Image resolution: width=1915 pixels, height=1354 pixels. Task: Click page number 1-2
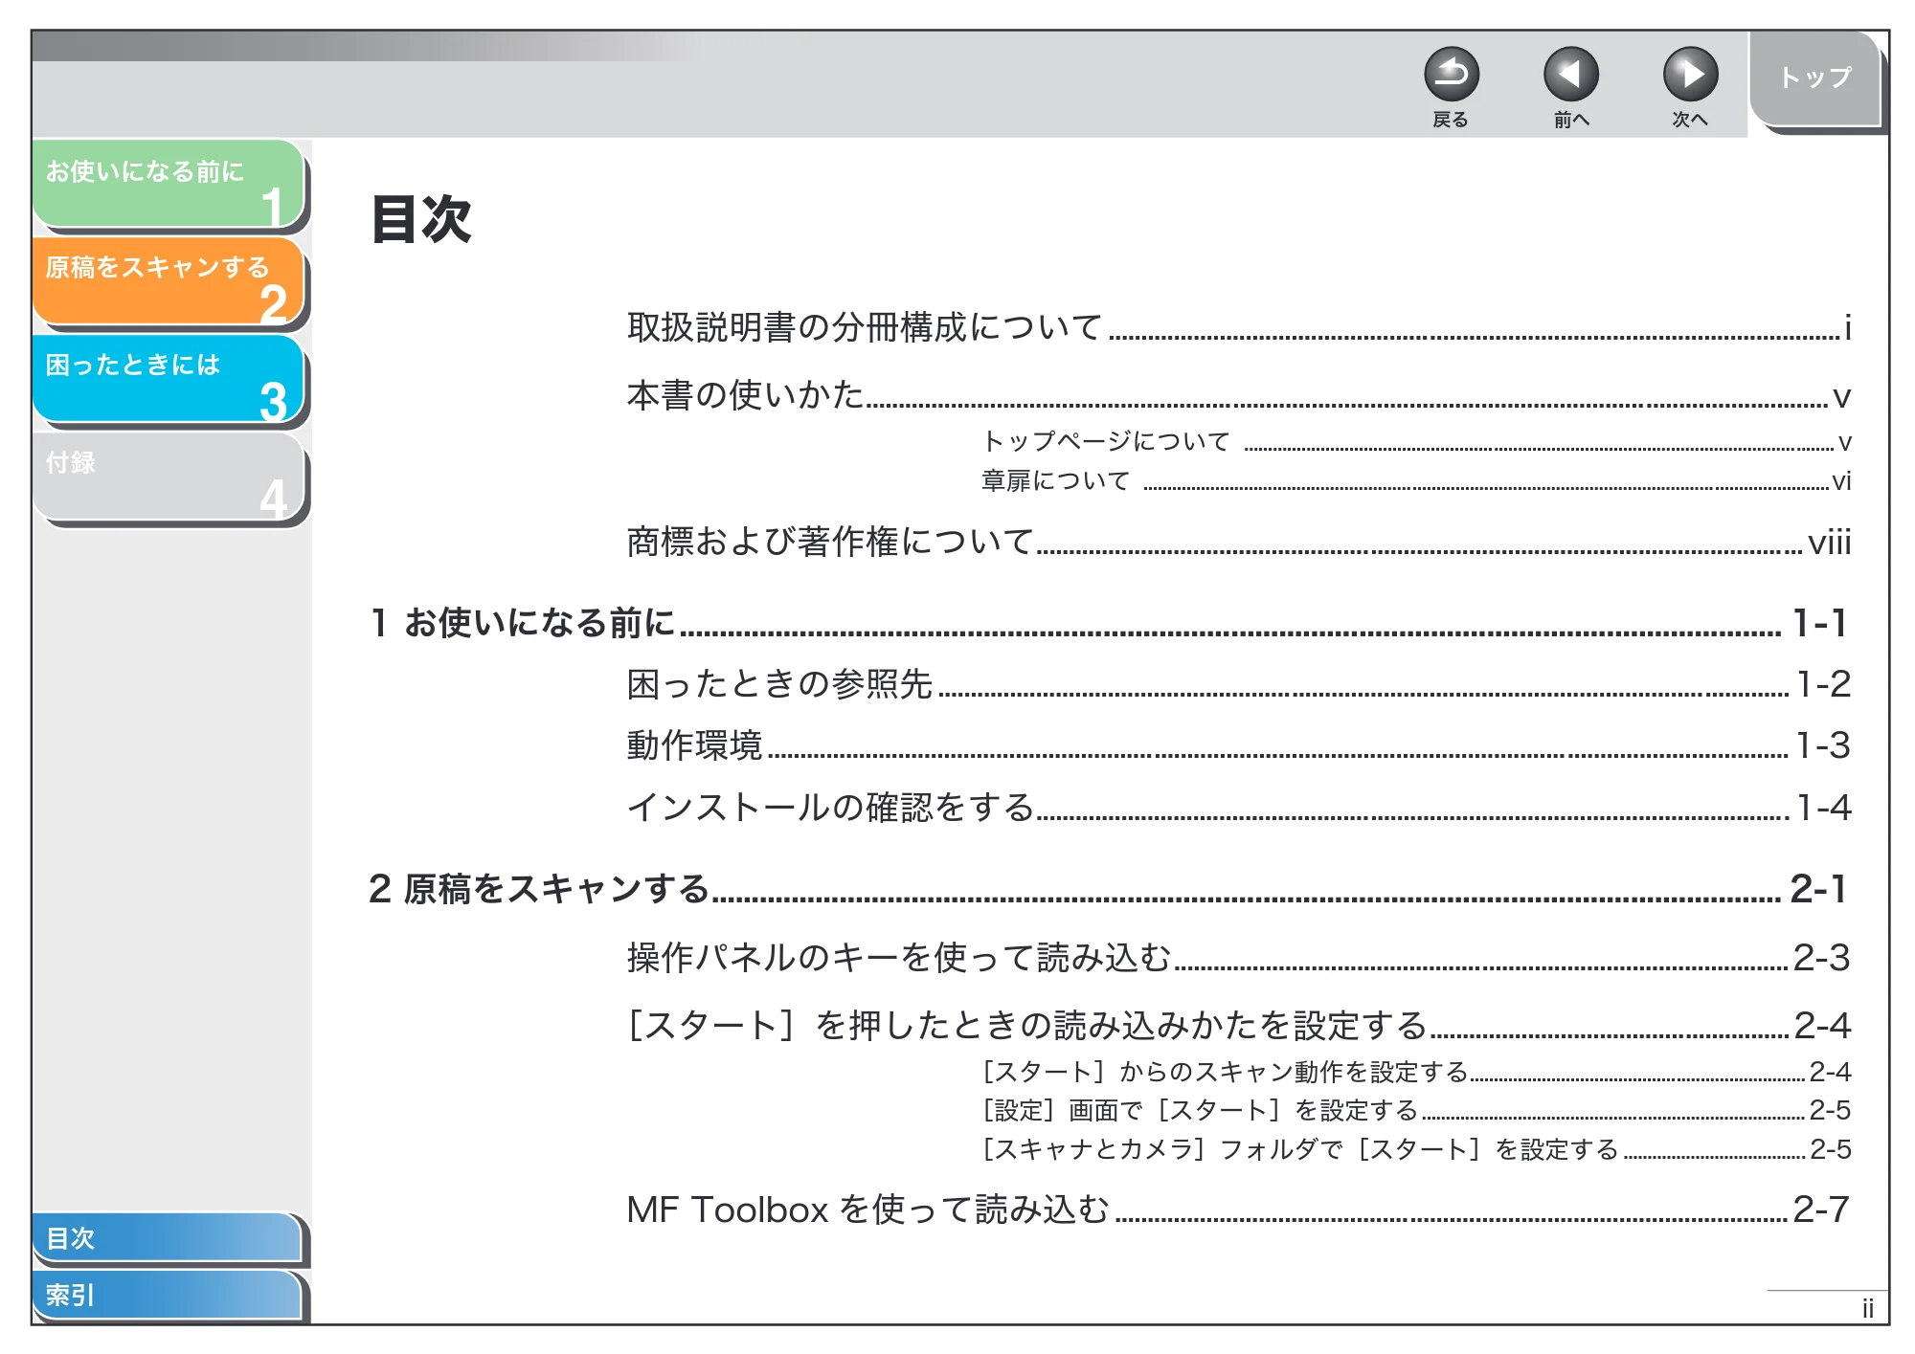pos(1824,684)
